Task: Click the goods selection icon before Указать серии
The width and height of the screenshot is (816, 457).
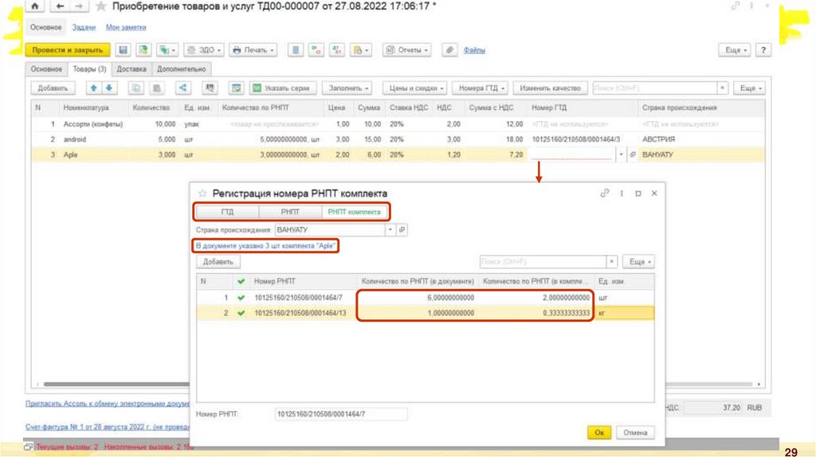Action: (236, 88)
